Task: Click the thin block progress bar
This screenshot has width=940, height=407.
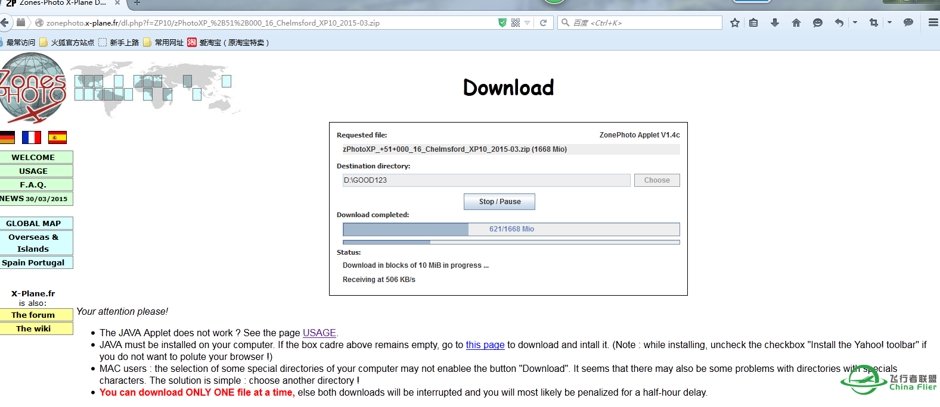Action: [511, 242]
